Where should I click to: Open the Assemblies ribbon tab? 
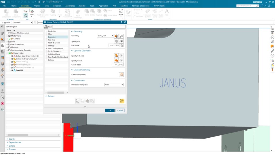(x=70, y=6)
